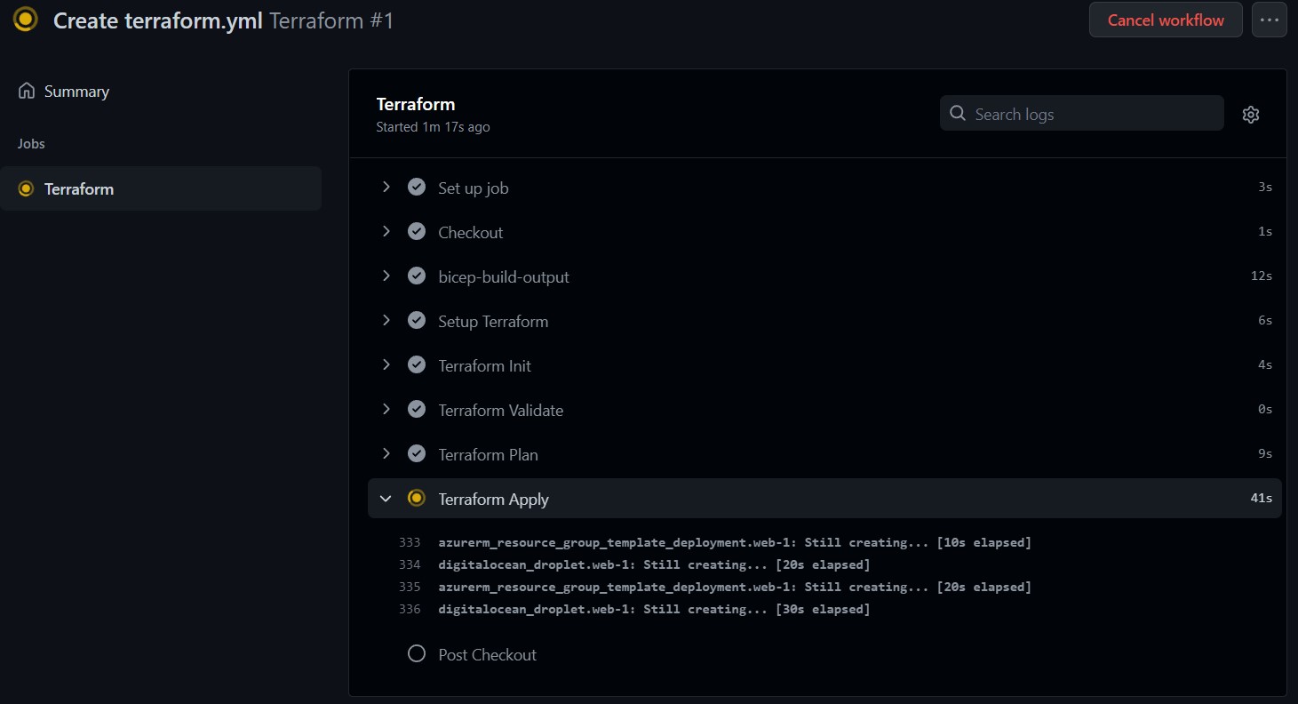Expand the Set up job step
The height and width of the screenshot is (704, 1298).
pos(386,188)
